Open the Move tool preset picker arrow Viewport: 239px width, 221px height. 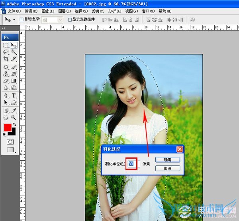tap(14, 19)
